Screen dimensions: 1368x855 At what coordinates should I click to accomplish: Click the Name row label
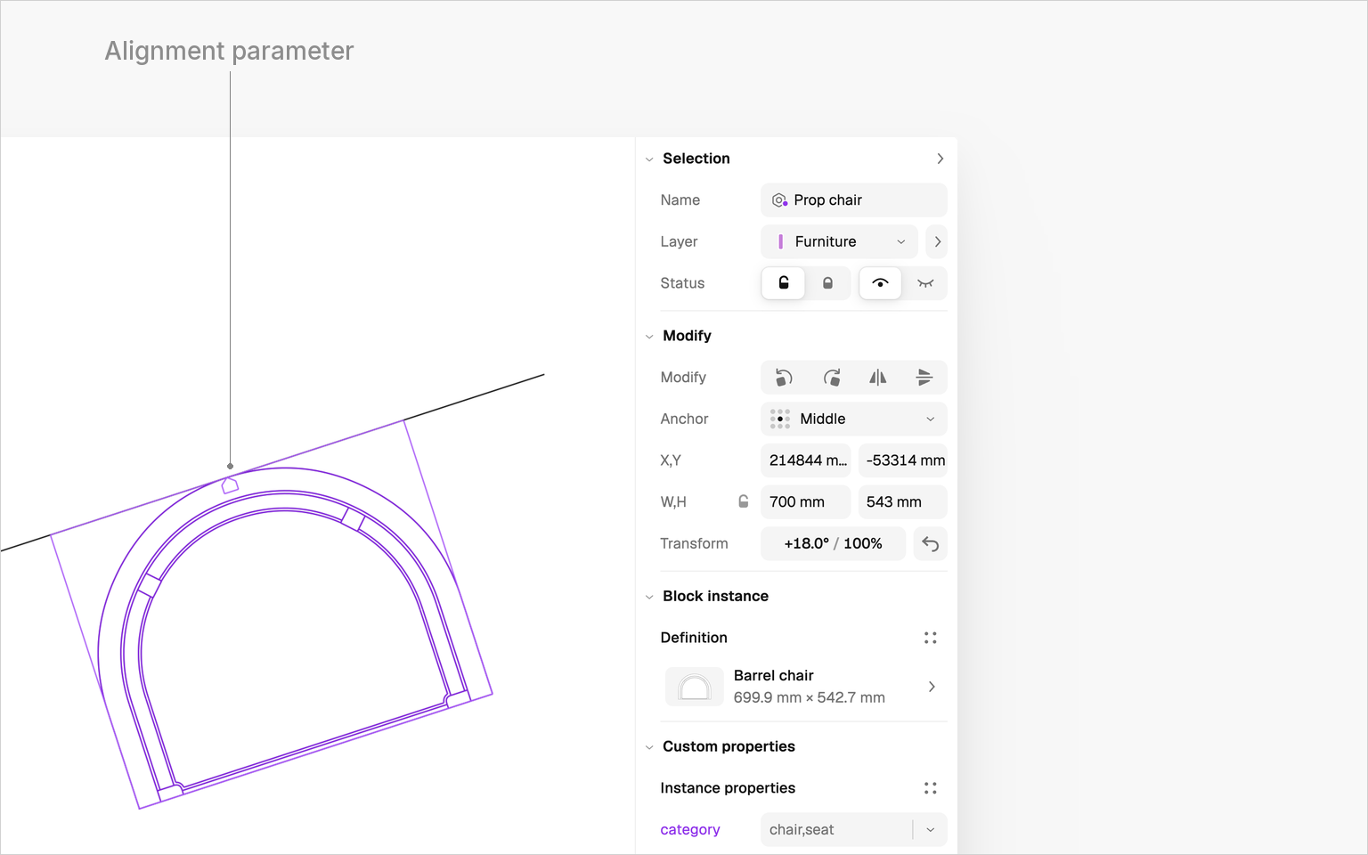(680, 200)
